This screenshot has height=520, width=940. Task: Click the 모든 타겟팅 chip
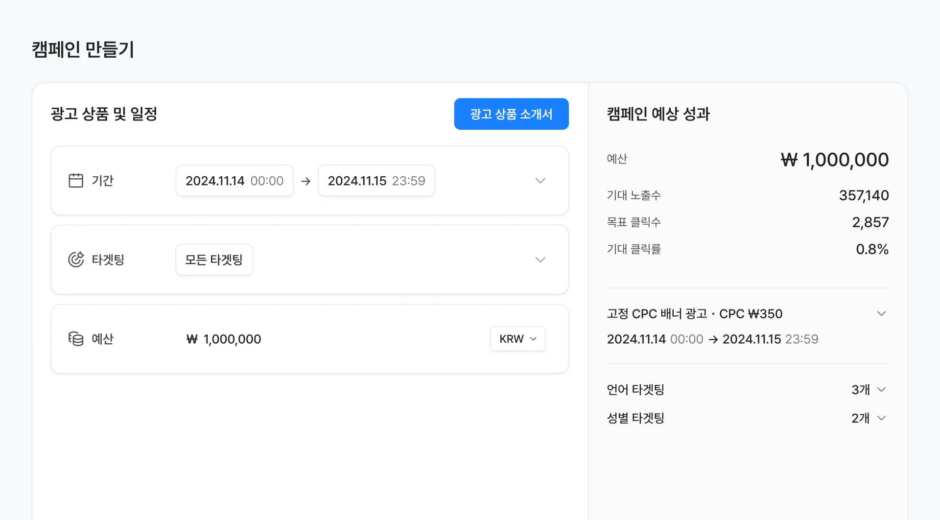click(214, 260)
